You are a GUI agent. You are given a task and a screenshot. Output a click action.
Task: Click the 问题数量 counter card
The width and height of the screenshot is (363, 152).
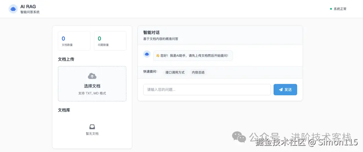110,41
